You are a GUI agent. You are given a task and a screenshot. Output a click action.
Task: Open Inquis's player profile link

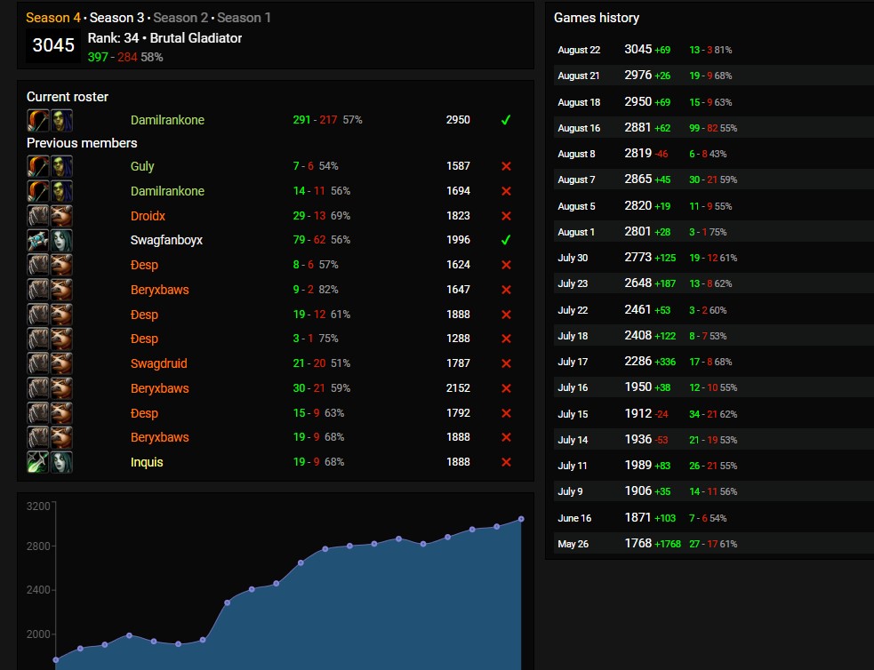tap(147, 462)
